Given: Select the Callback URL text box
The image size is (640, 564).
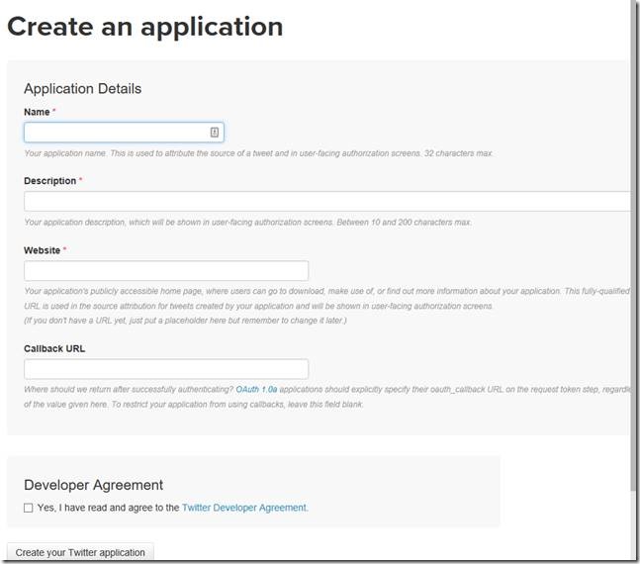Looking at the screenshot, I should pos(166,369).
